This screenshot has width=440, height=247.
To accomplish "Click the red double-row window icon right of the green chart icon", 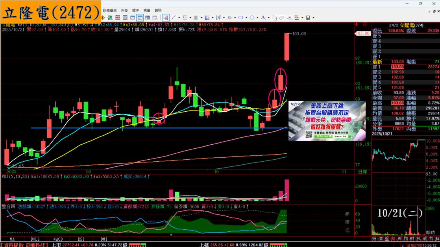I will [118, 18].
